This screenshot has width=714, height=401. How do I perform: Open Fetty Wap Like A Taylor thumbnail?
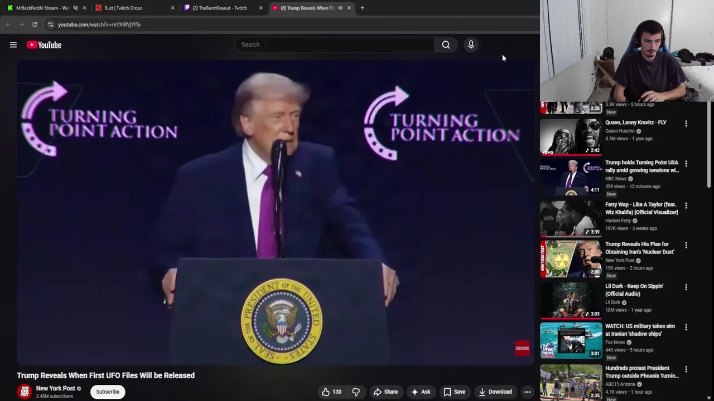571,218
